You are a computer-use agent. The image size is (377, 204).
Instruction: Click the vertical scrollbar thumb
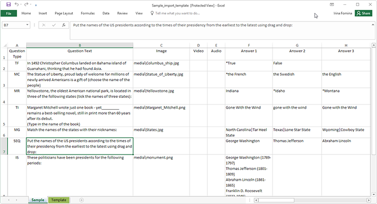(373, 101)
